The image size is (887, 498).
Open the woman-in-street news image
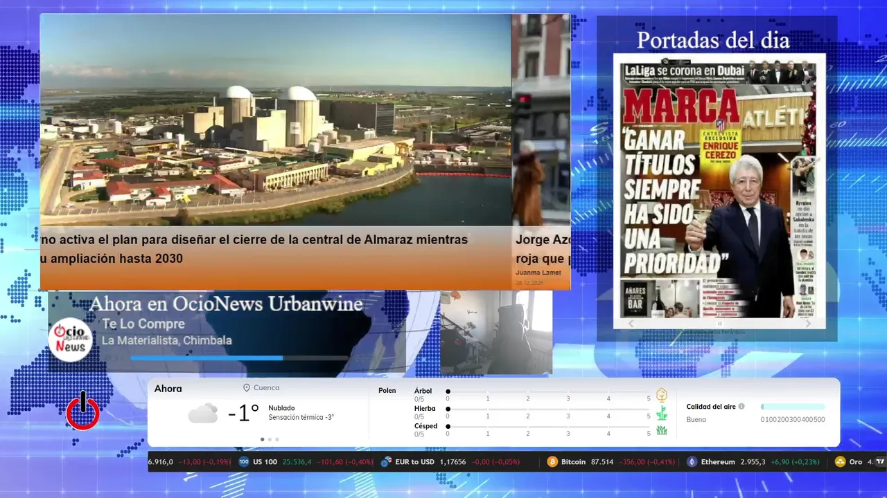pos(541,120)
